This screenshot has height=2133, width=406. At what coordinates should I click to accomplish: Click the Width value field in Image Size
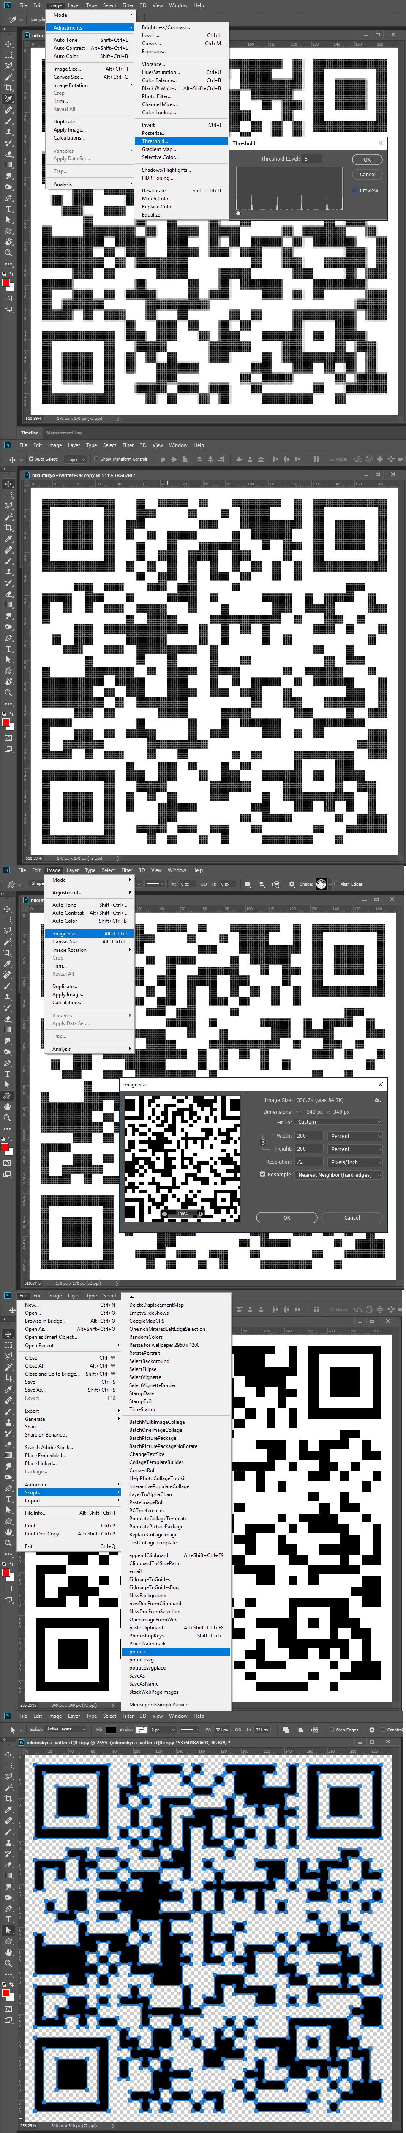(309, 1136)
